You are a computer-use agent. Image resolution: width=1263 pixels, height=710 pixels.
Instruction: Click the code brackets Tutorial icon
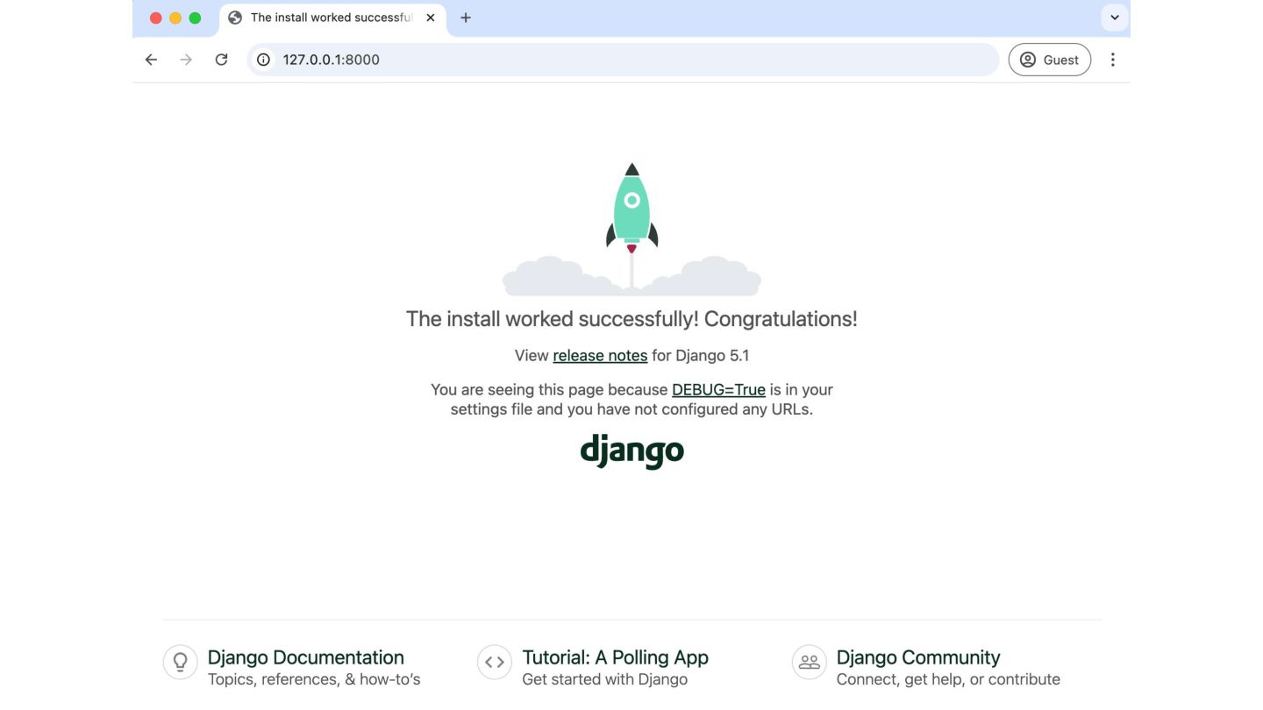494,662
